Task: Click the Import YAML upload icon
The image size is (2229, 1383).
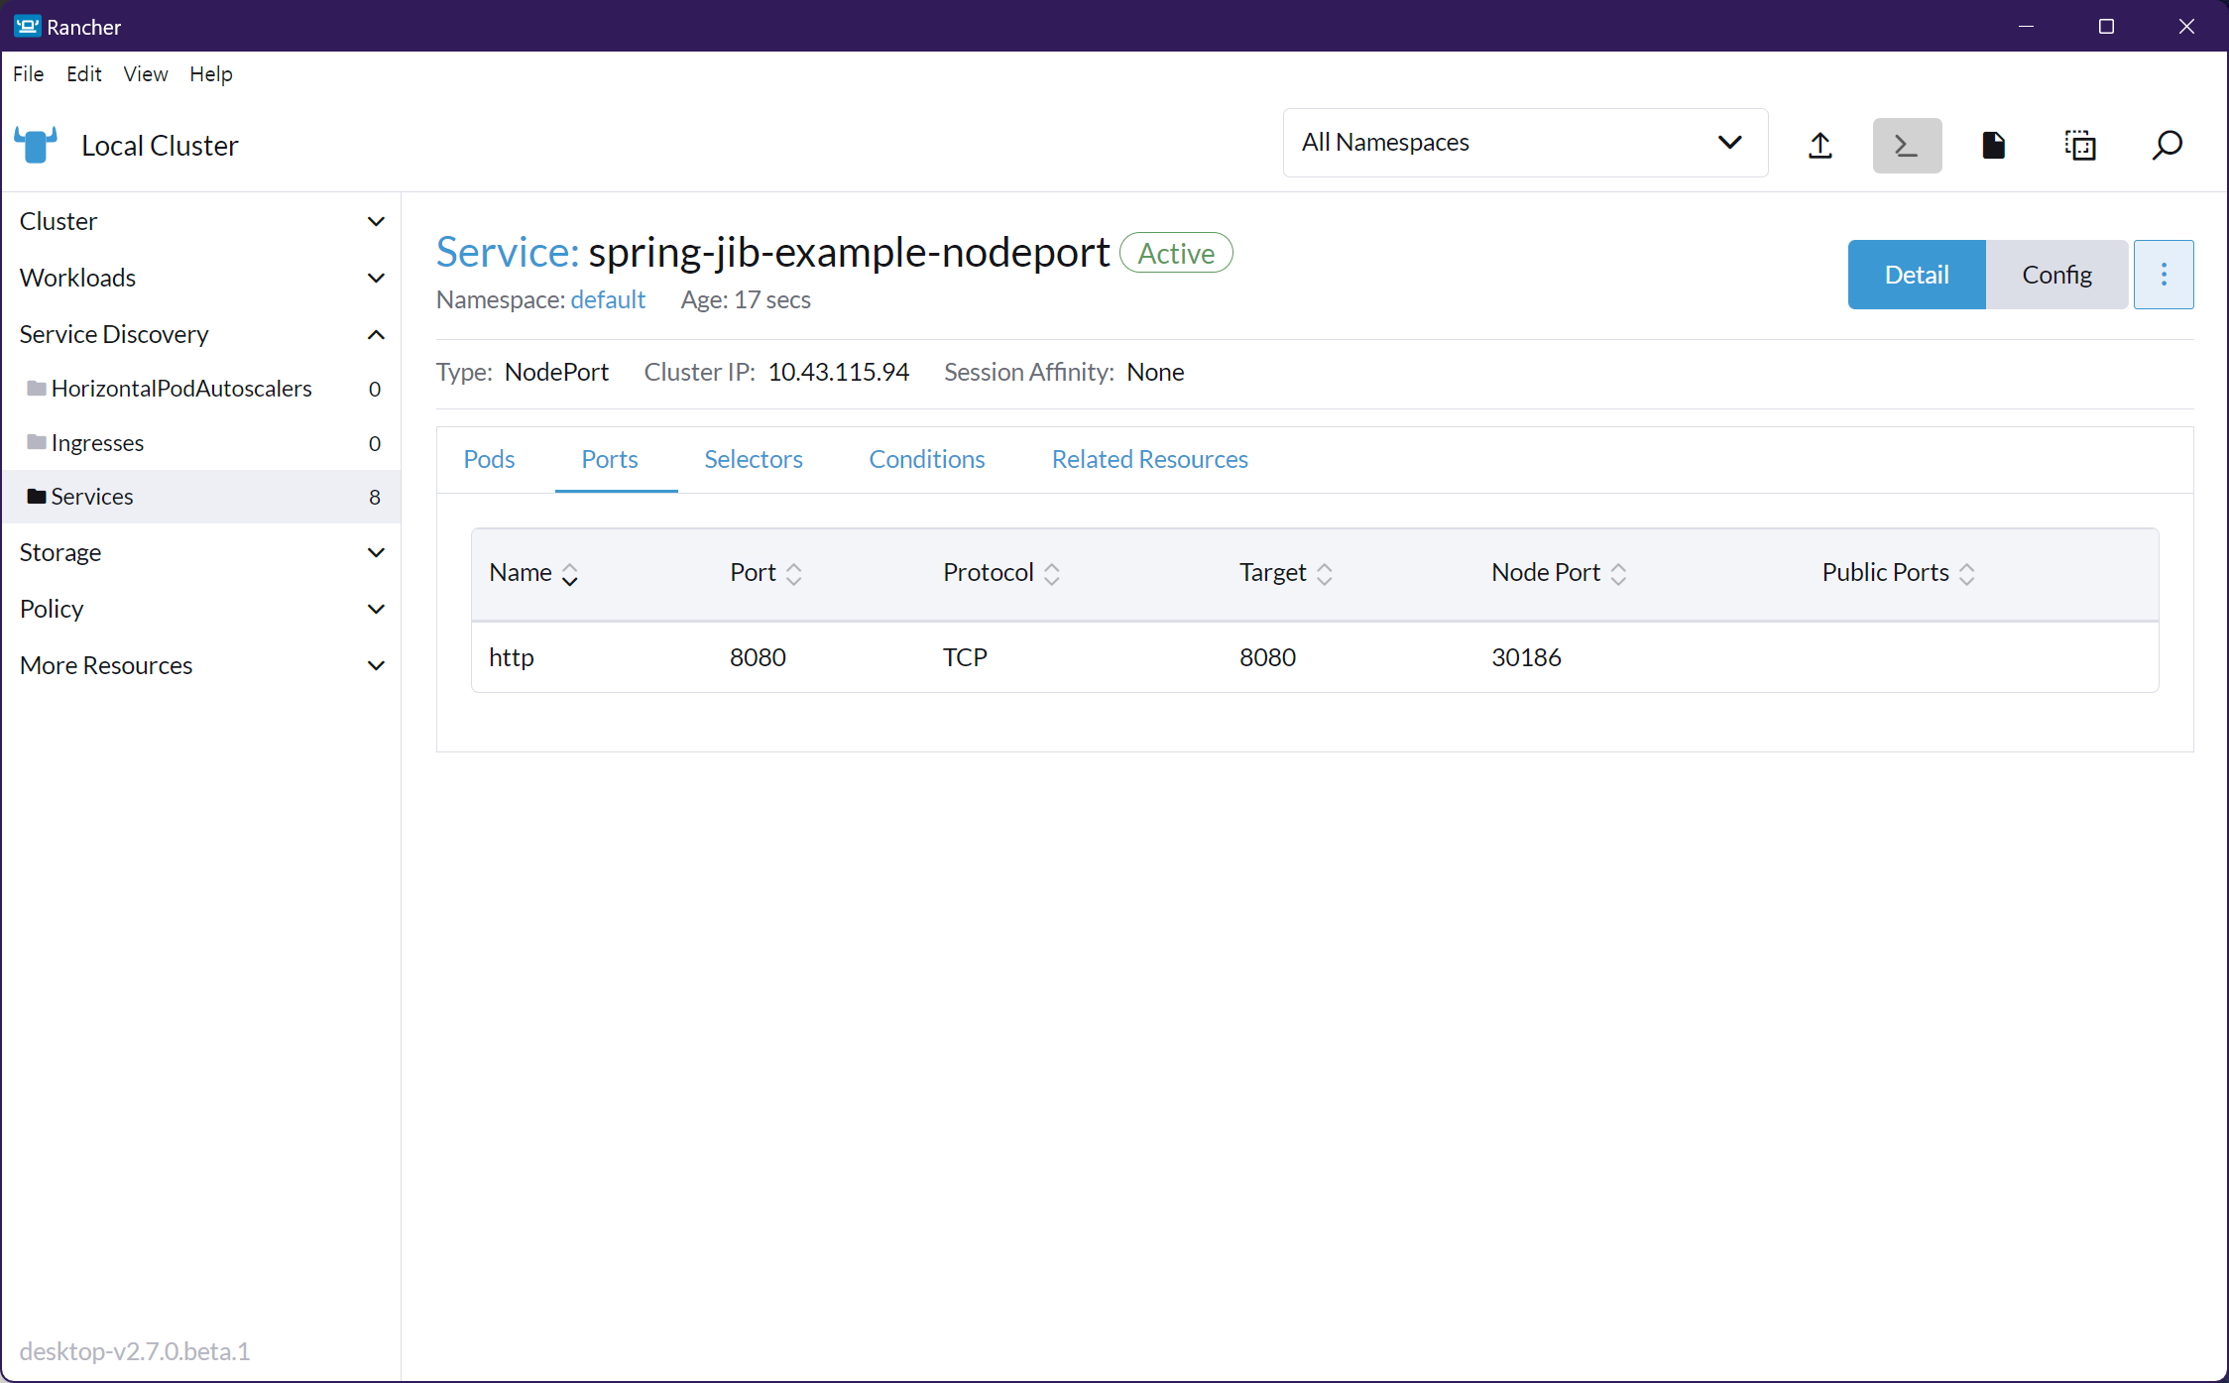Action: 1820,145
